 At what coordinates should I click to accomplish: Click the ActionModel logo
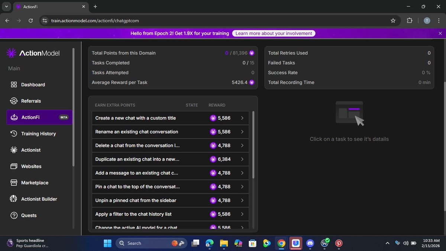point(33,53)
